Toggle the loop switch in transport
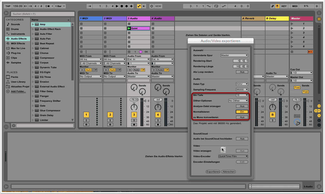The image size is (325, 194). point(216,6)
